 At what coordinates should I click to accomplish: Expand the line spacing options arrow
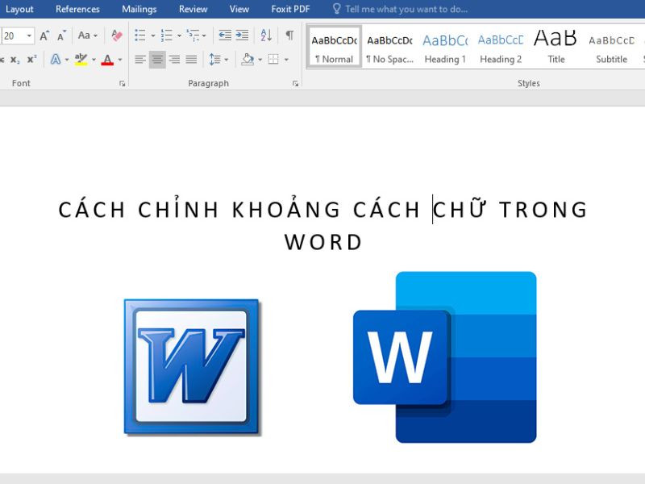coord(227,60)
